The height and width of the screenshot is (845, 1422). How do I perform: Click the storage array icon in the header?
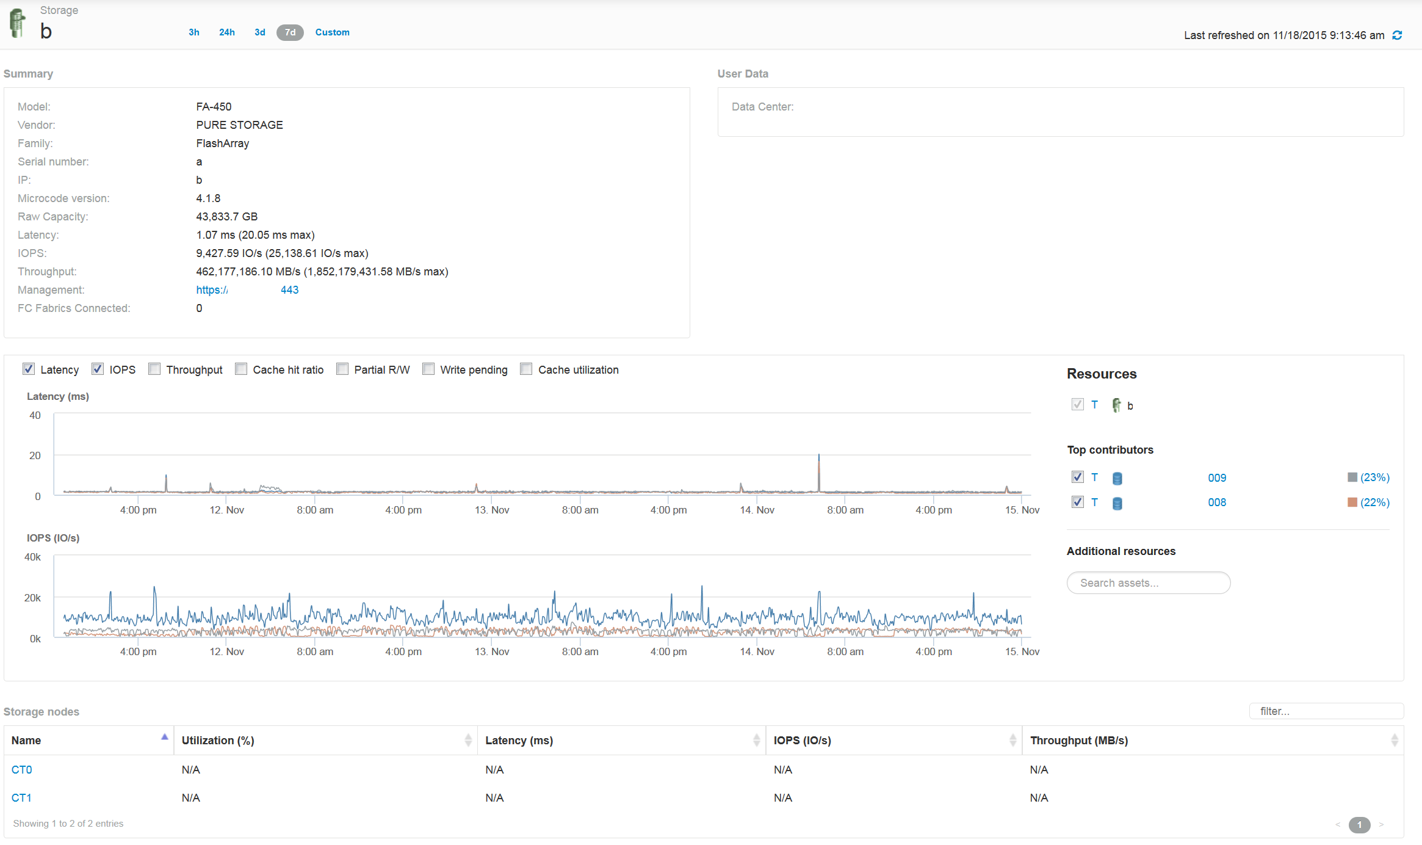click(18, 23)
